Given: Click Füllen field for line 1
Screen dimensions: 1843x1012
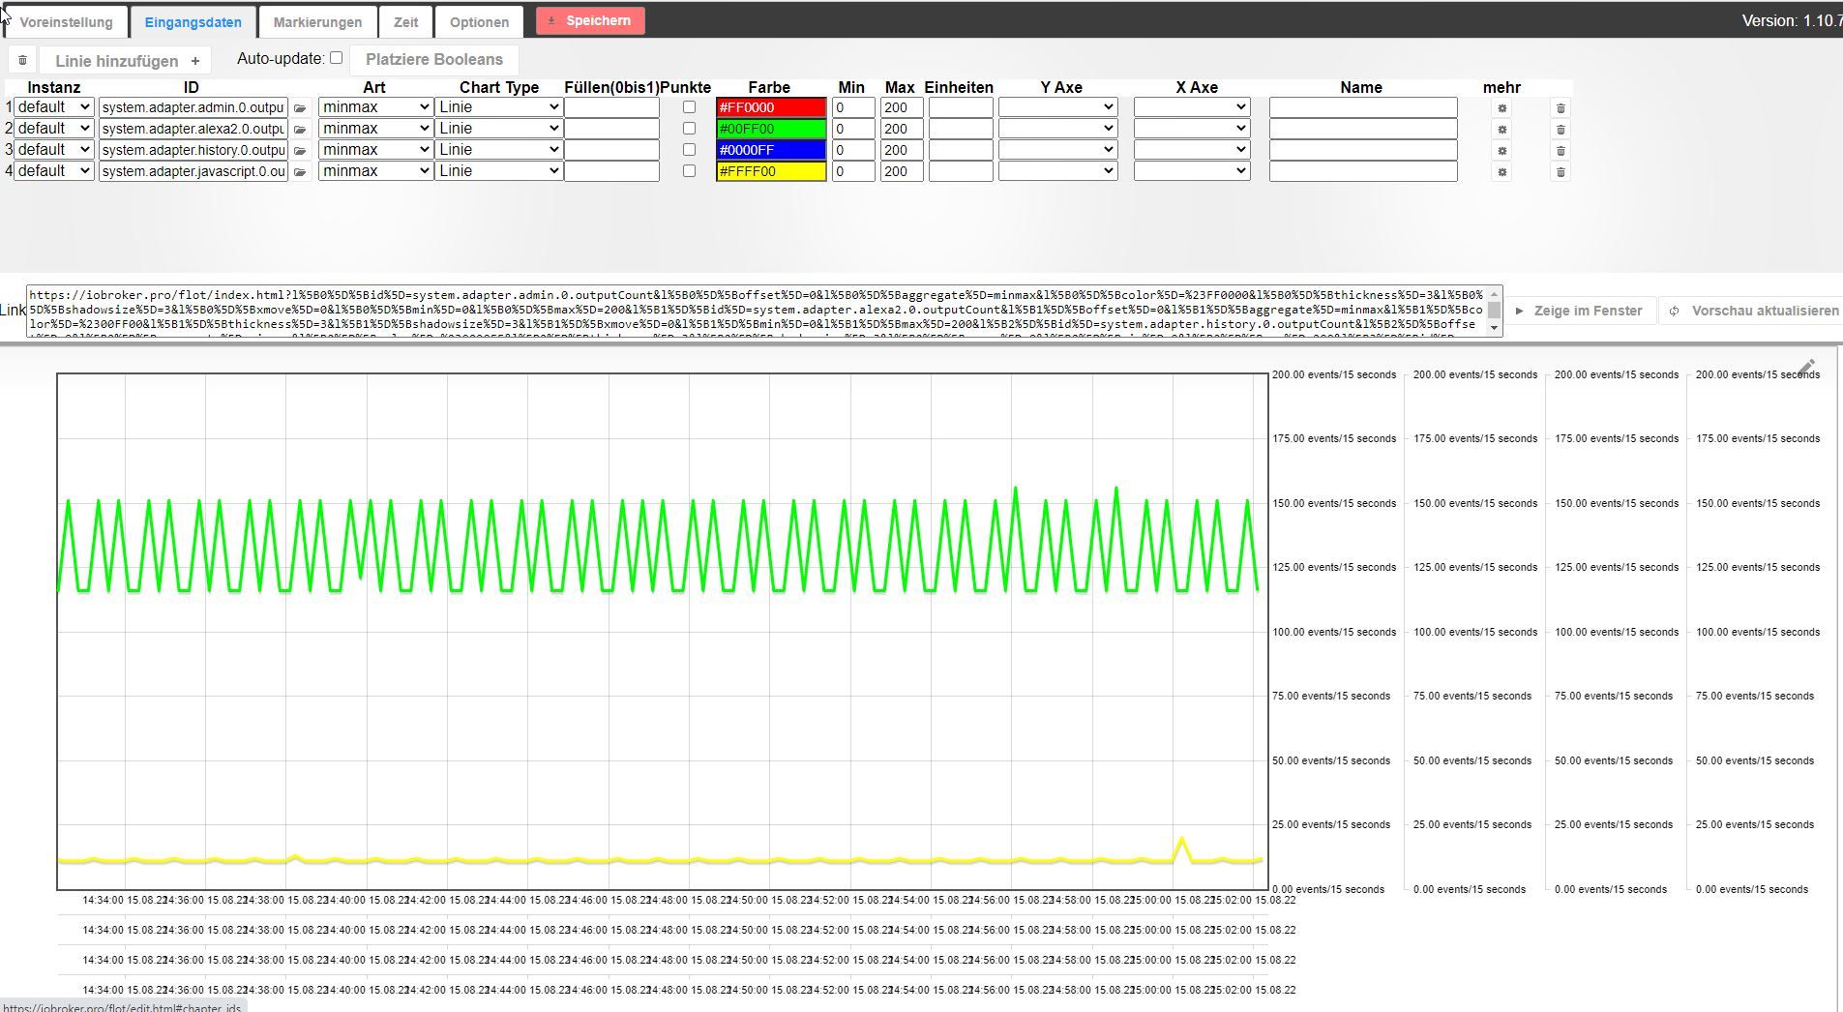Looking at the screenshot, I should (x=611, y=107).
